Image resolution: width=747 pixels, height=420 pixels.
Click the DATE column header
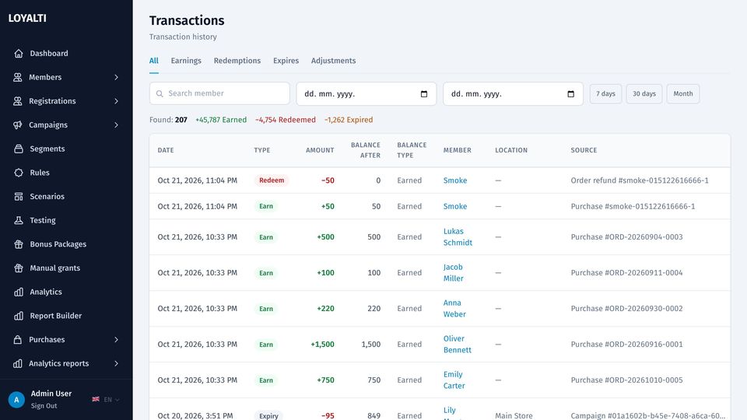pos(166,150)
